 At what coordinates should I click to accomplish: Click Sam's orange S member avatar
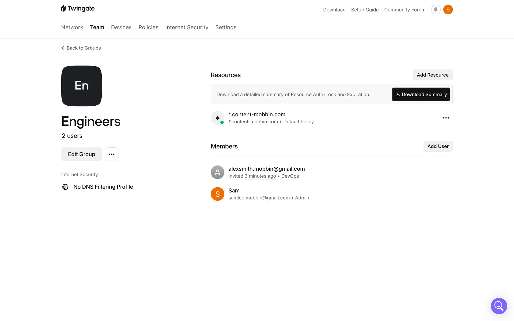pyautogui.click(x=217, y=194)
